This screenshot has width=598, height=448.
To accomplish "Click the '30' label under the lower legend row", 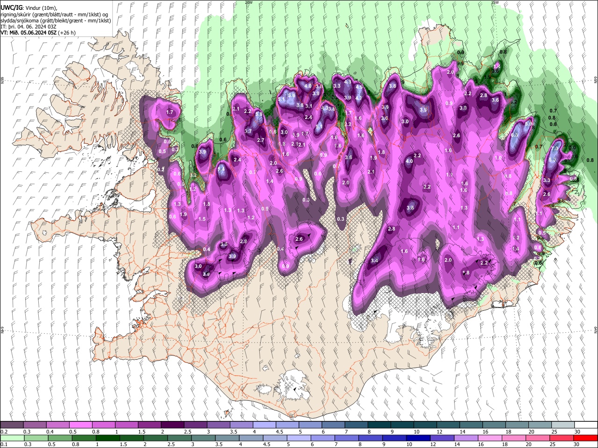I will click(577, 445).
